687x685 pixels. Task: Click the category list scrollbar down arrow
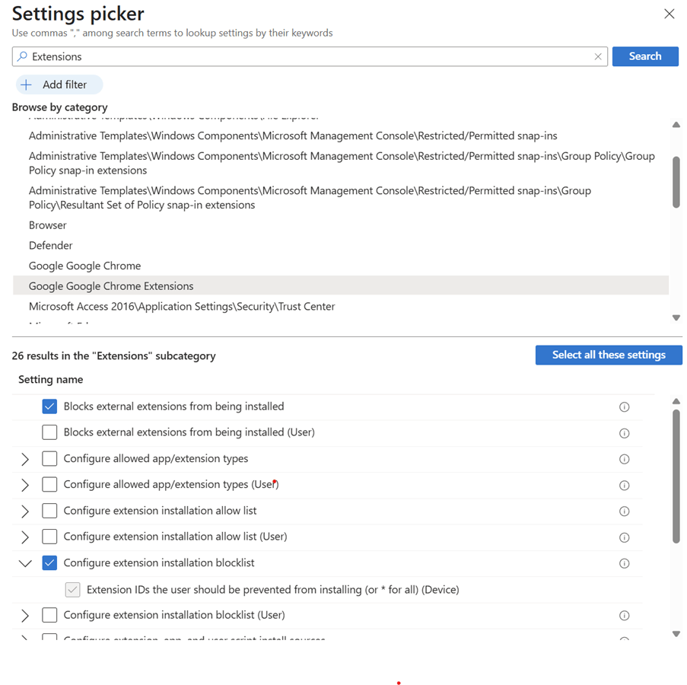[x=676, y=318]
